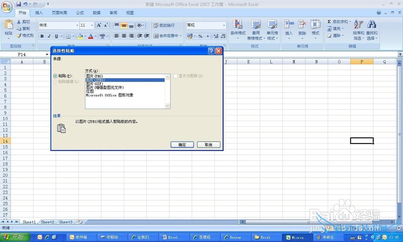This screenshot has height=242, width=403.
Task: Increase the font size with larger A
Action: pyautogui.click(x=99, y=25)
